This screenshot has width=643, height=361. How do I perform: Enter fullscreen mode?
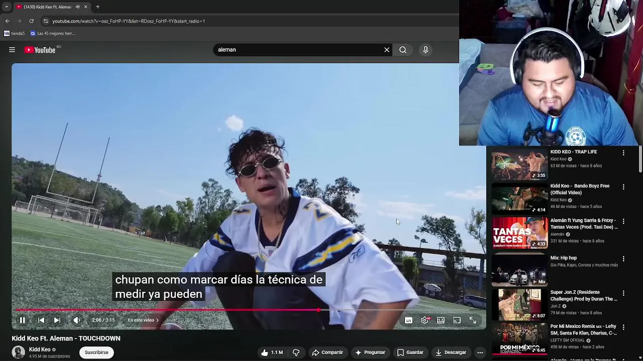[x=473, y=320]
